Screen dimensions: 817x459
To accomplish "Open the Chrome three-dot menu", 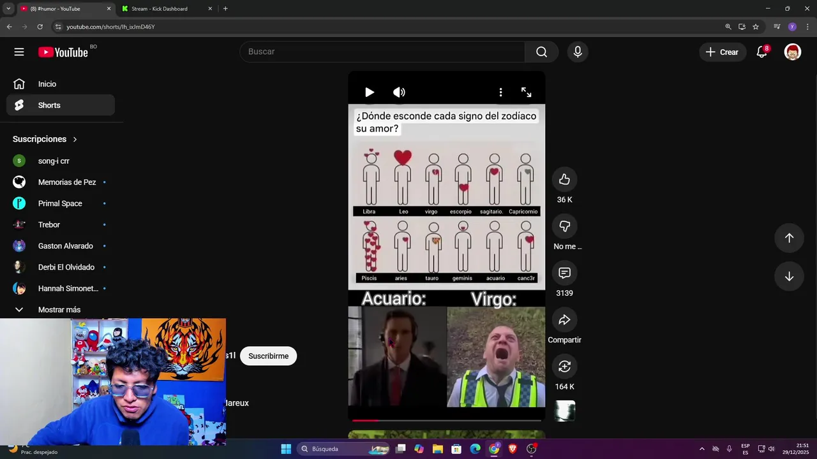I will point(807,27).
